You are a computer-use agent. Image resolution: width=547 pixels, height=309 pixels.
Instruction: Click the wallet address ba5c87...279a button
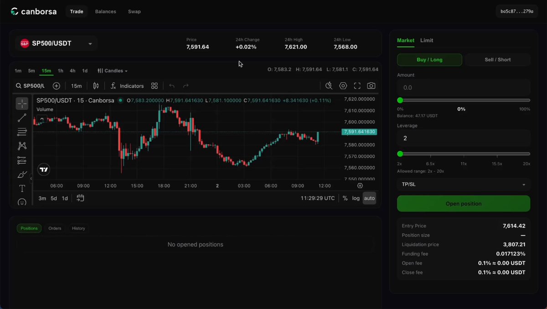pyautogui.click(x=517, y=11)
